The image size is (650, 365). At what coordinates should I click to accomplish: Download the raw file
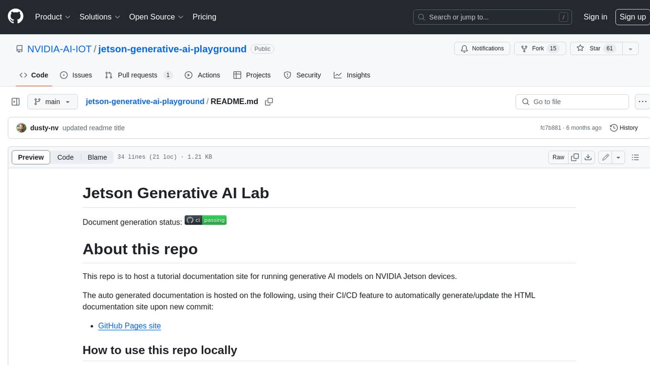(x=588, y=157)
